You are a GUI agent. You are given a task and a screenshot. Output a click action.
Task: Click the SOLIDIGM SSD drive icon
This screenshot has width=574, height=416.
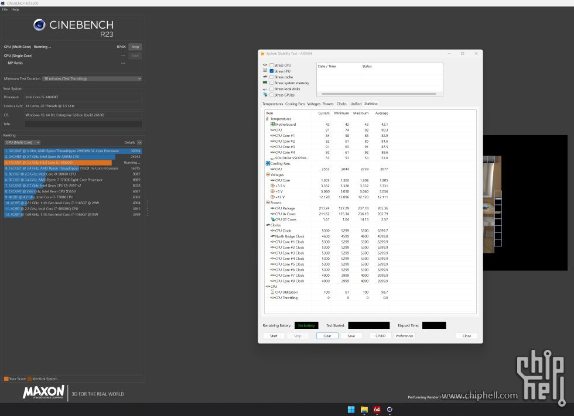coord(272,158)
